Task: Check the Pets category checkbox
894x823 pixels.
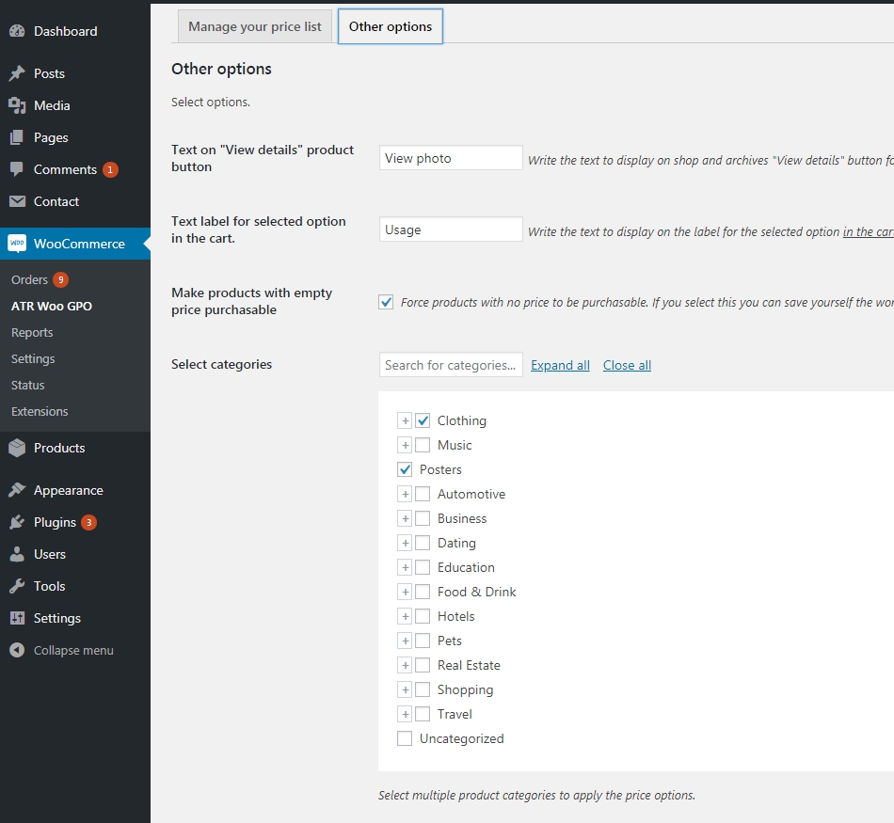Action: [423, 641]
